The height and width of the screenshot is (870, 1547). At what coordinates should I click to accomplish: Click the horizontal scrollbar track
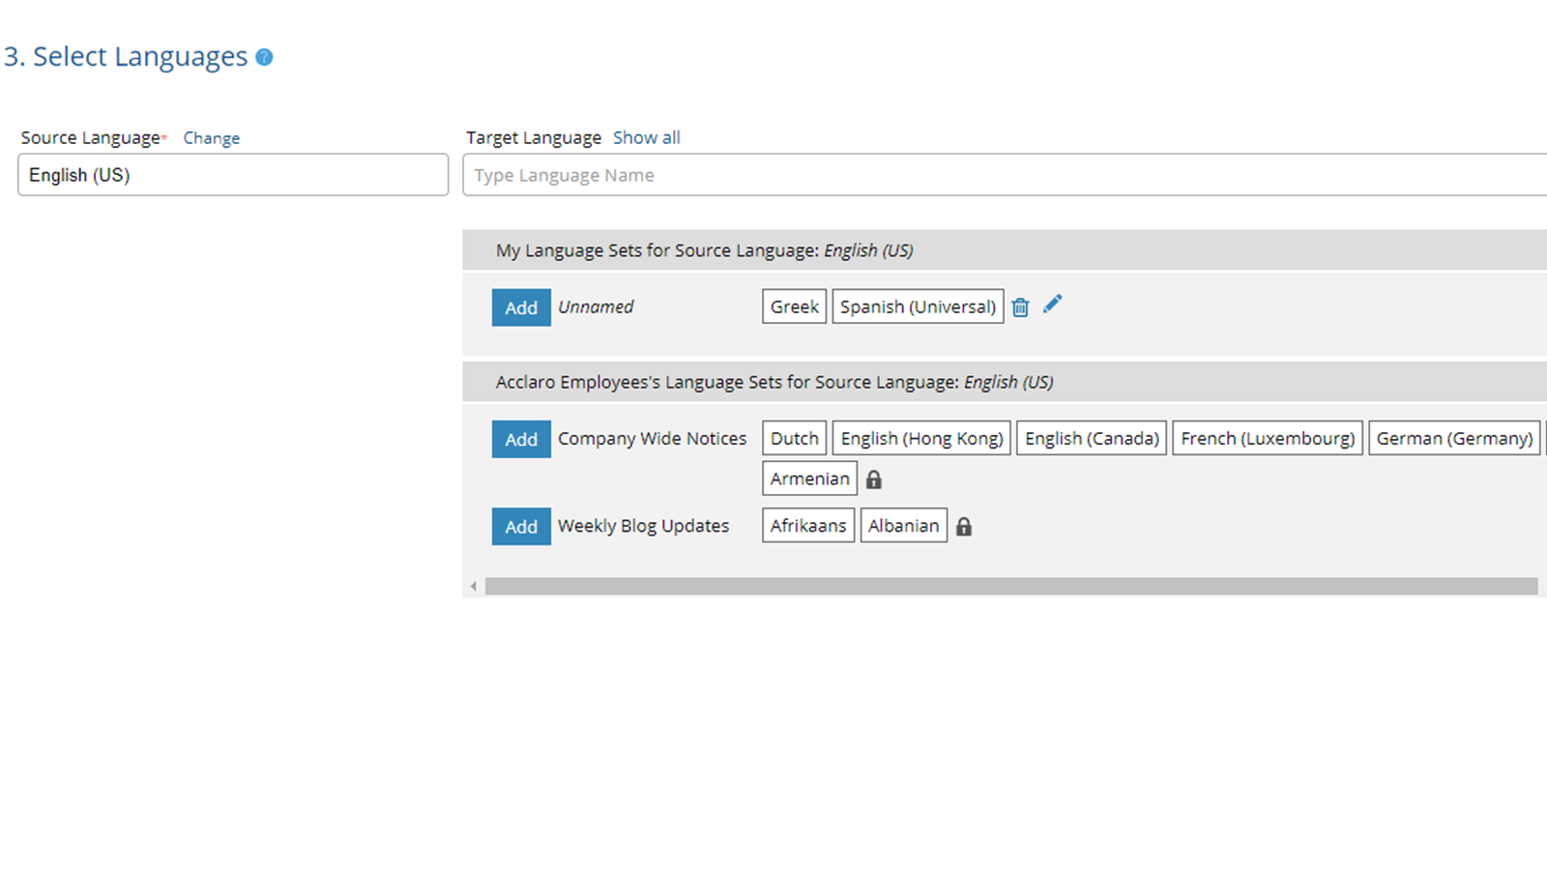(1010, 587)
